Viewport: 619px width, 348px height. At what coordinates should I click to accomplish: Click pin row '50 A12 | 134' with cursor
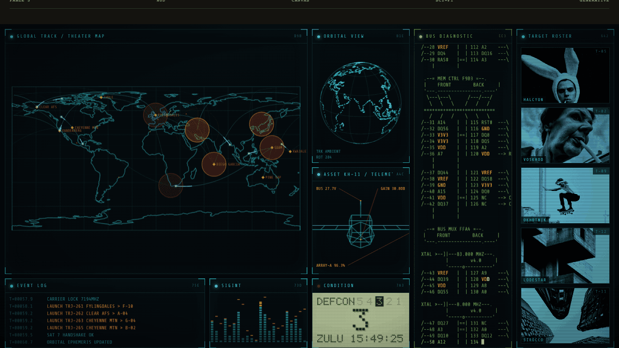click(x=453, y=342)
